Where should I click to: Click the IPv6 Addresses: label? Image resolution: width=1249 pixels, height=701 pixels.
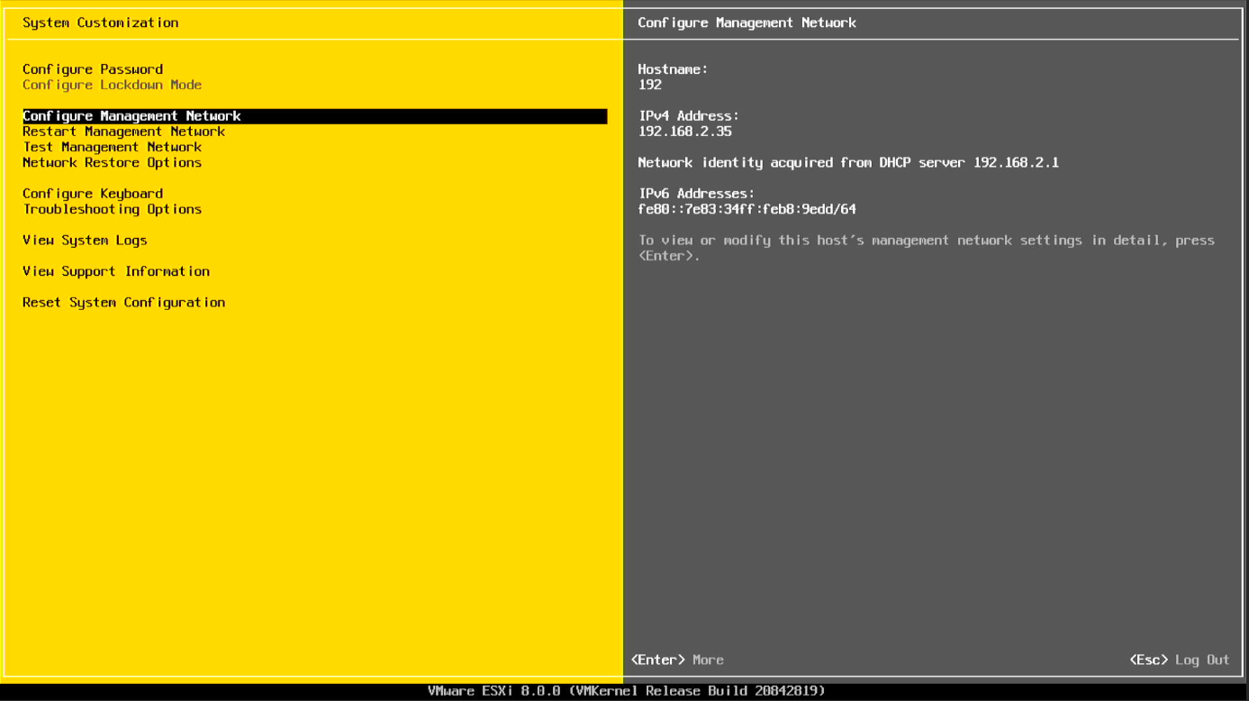(696, 194)
